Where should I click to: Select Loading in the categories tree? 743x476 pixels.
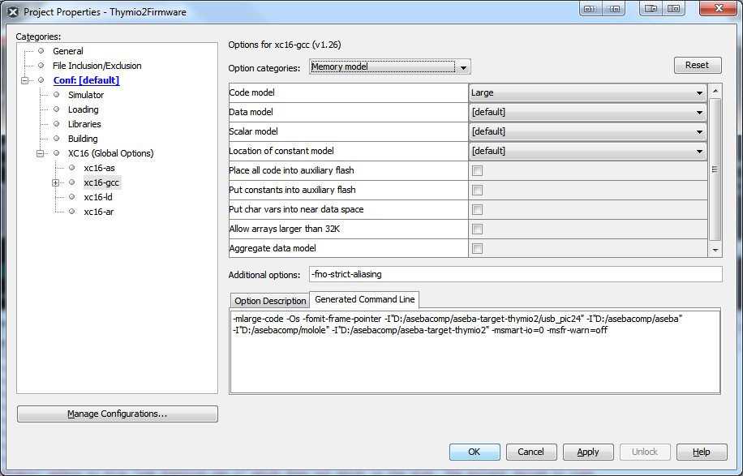[83, 110]
